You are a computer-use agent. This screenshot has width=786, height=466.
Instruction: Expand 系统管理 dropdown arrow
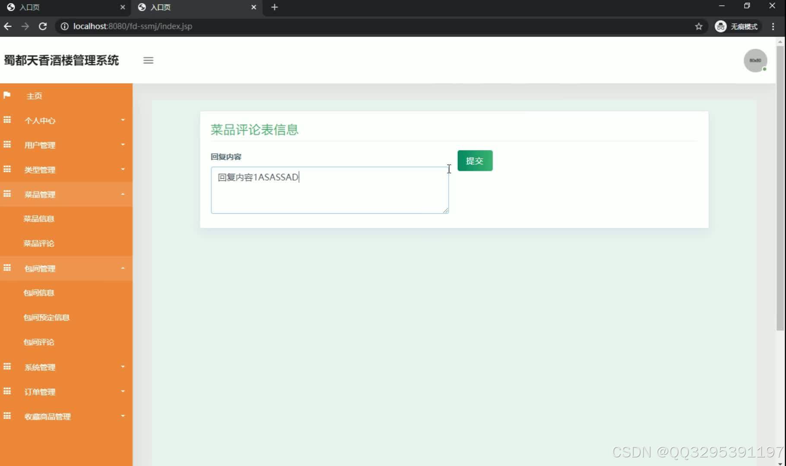coord(123,367)
